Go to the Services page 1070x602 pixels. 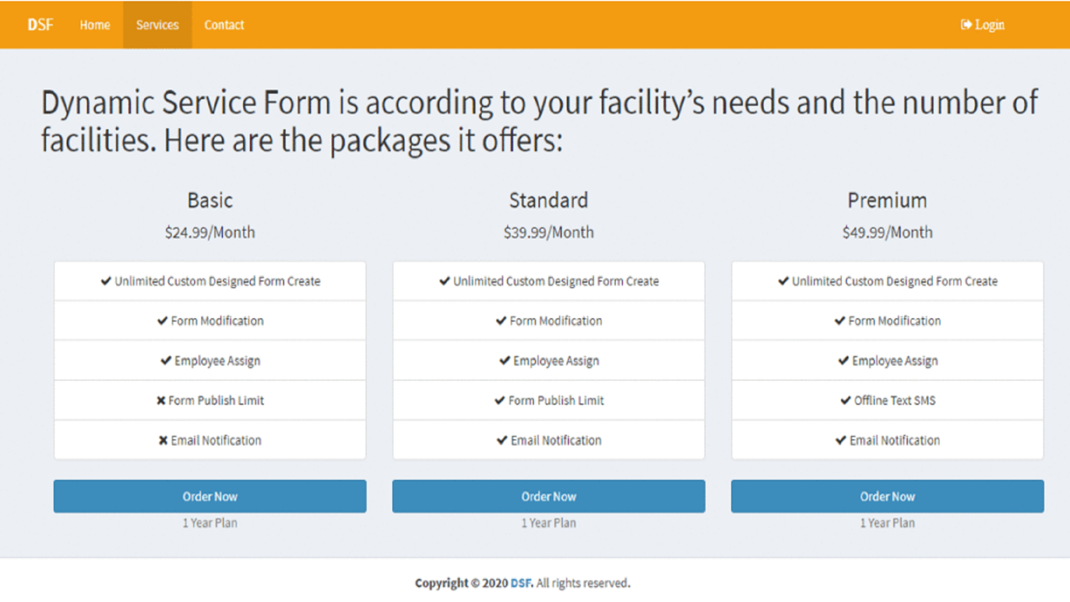pyautogui.click(x=158, y=25)
